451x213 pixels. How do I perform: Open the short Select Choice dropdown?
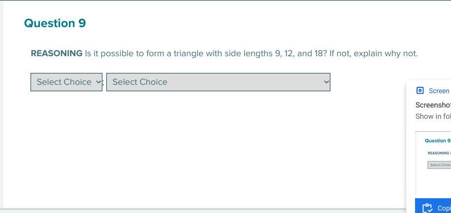(66, 82)
